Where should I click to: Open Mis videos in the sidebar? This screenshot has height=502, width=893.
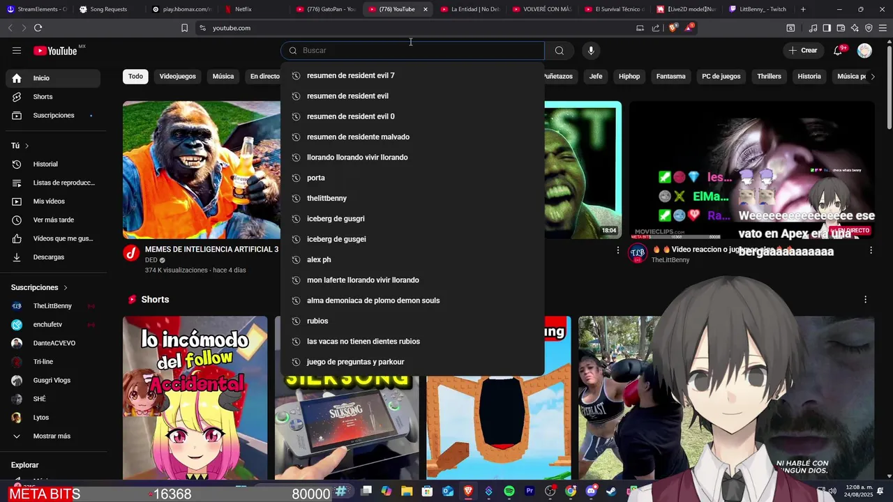[53, 201]
